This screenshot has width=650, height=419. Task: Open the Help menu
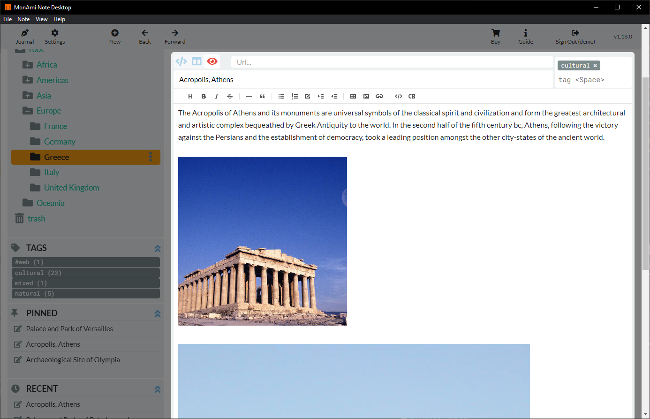click(59, 19)
